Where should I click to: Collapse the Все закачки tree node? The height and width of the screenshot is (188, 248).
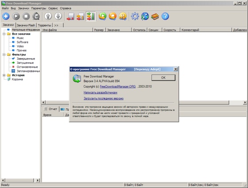(x=4, y=34)
